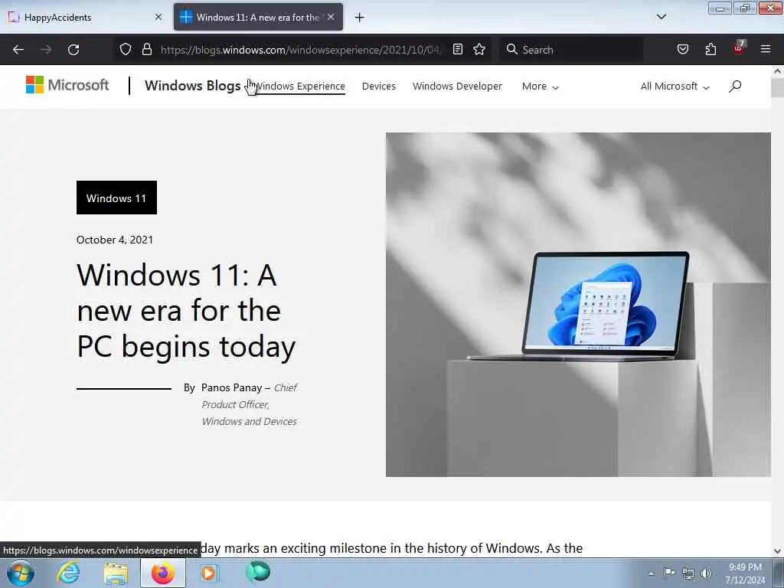This screenshot has height=588, width=784.
Task: Click the volume speaker tray icon
Action: tap(706, 573)
